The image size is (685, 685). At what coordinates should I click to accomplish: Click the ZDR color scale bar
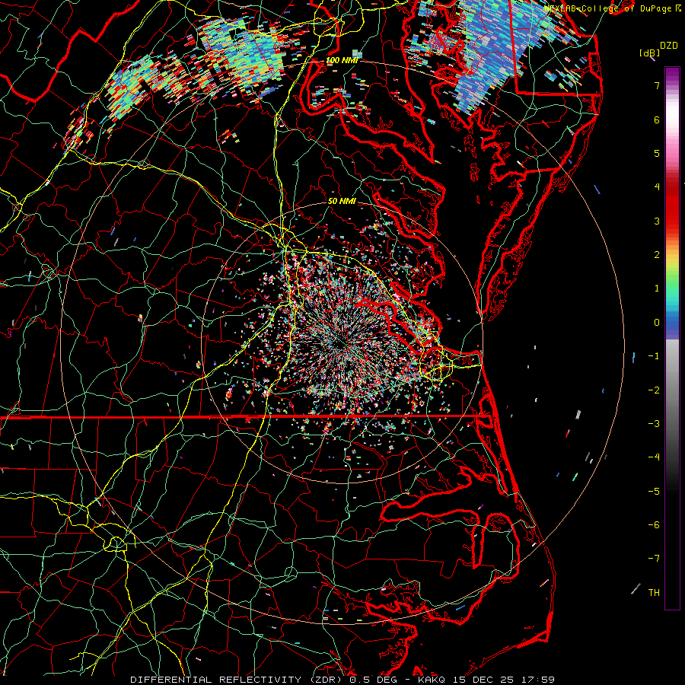[x=672, y=338]
